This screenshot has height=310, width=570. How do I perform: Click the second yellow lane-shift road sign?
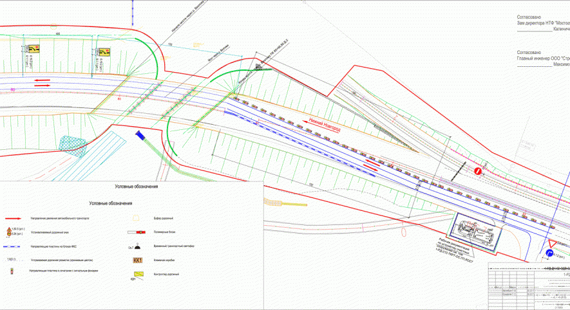click(x=103, y=51)
